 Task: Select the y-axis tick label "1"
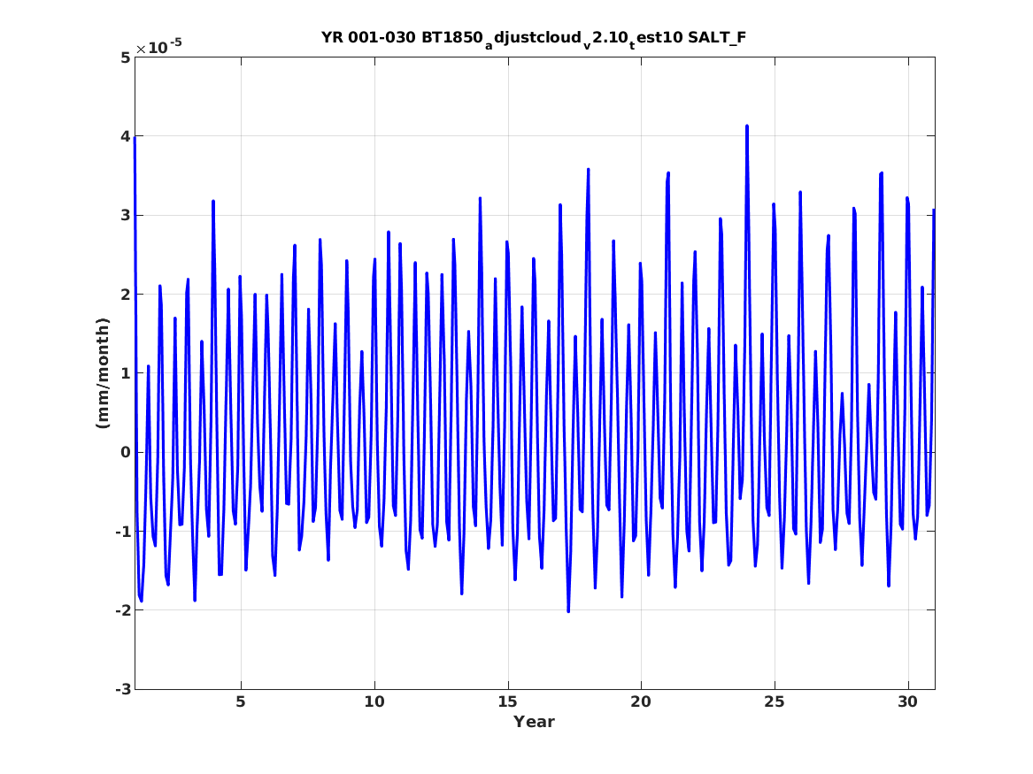click(125, 374)
